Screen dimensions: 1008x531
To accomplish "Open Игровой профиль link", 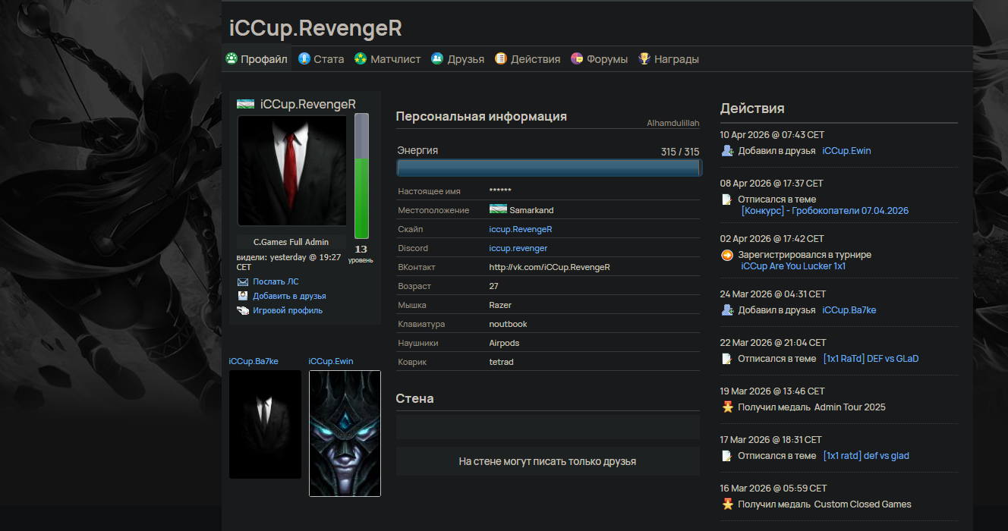I will [x=288, y=310].
